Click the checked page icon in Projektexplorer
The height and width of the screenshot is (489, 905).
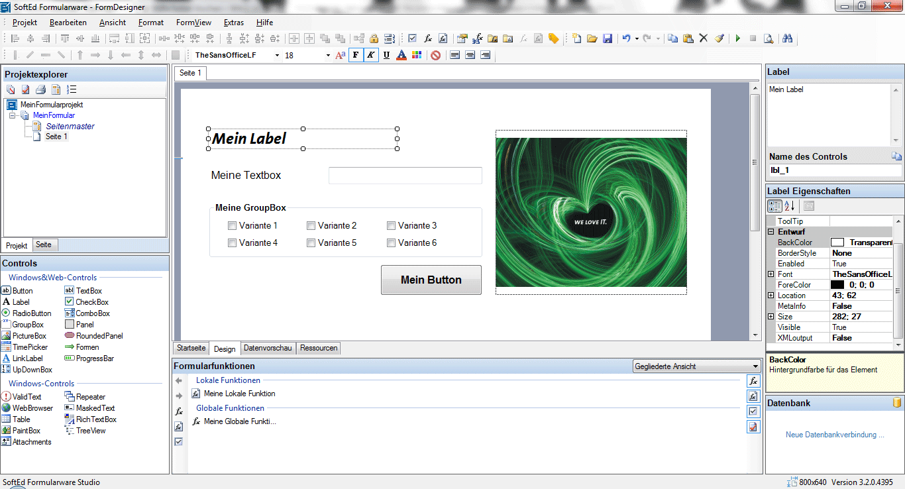point(26,89)
